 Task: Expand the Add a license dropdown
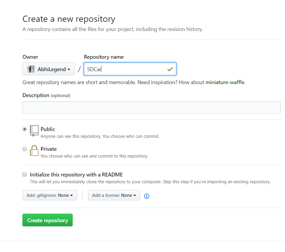click(x=114, y=195)
